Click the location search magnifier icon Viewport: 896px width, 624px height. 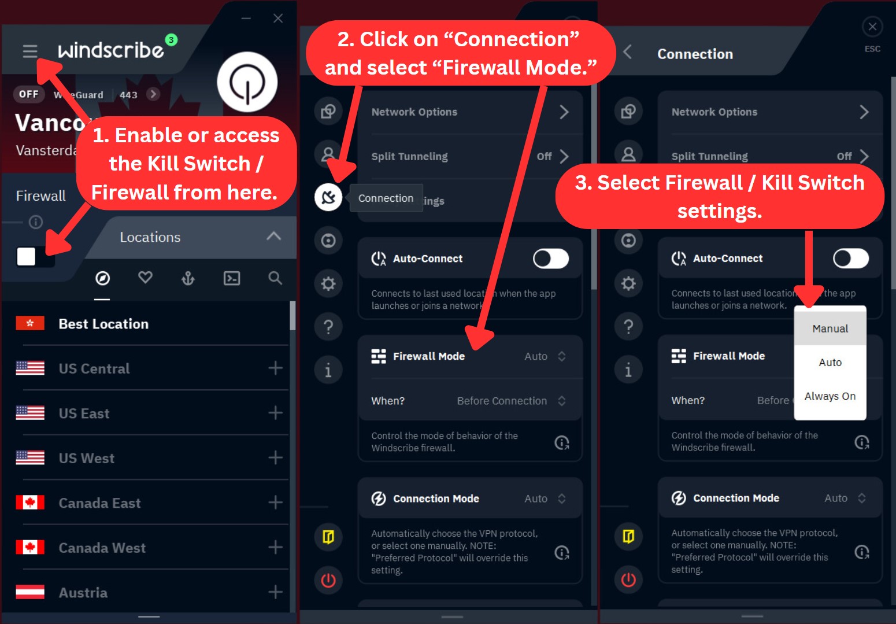[x=275, y=278]
